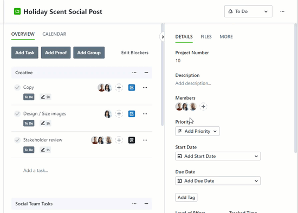Collapse the details side panel with the chevron

[163, 37]
